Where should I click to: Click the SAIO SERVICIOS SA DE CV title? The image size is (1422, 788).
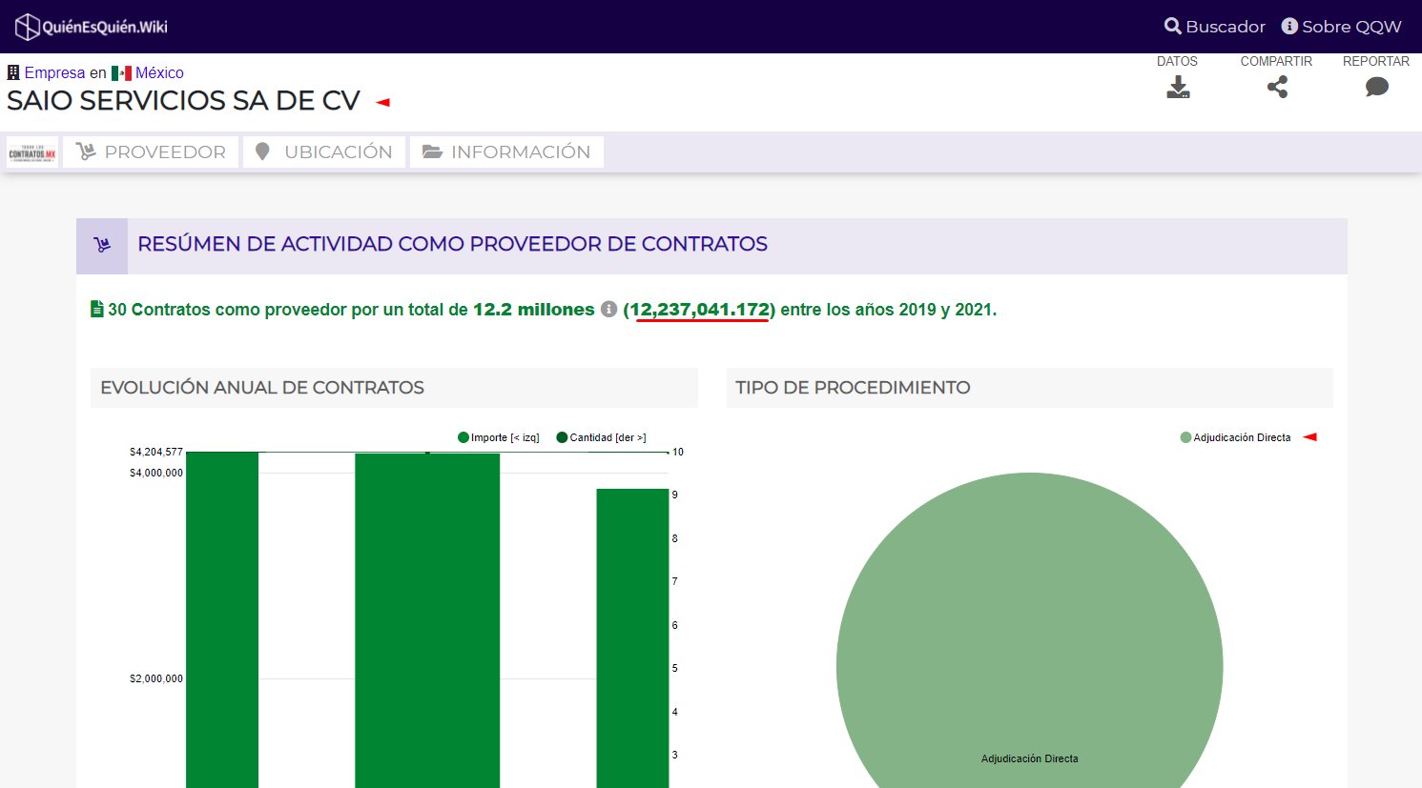pyautogui.click(x=183, y=101)
